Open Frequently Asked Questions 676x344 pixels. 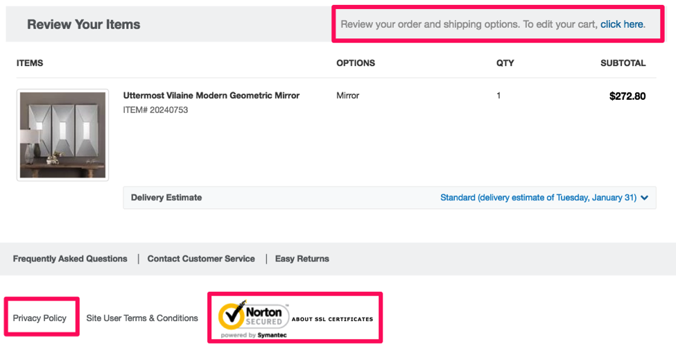click(x=70, y=259)
